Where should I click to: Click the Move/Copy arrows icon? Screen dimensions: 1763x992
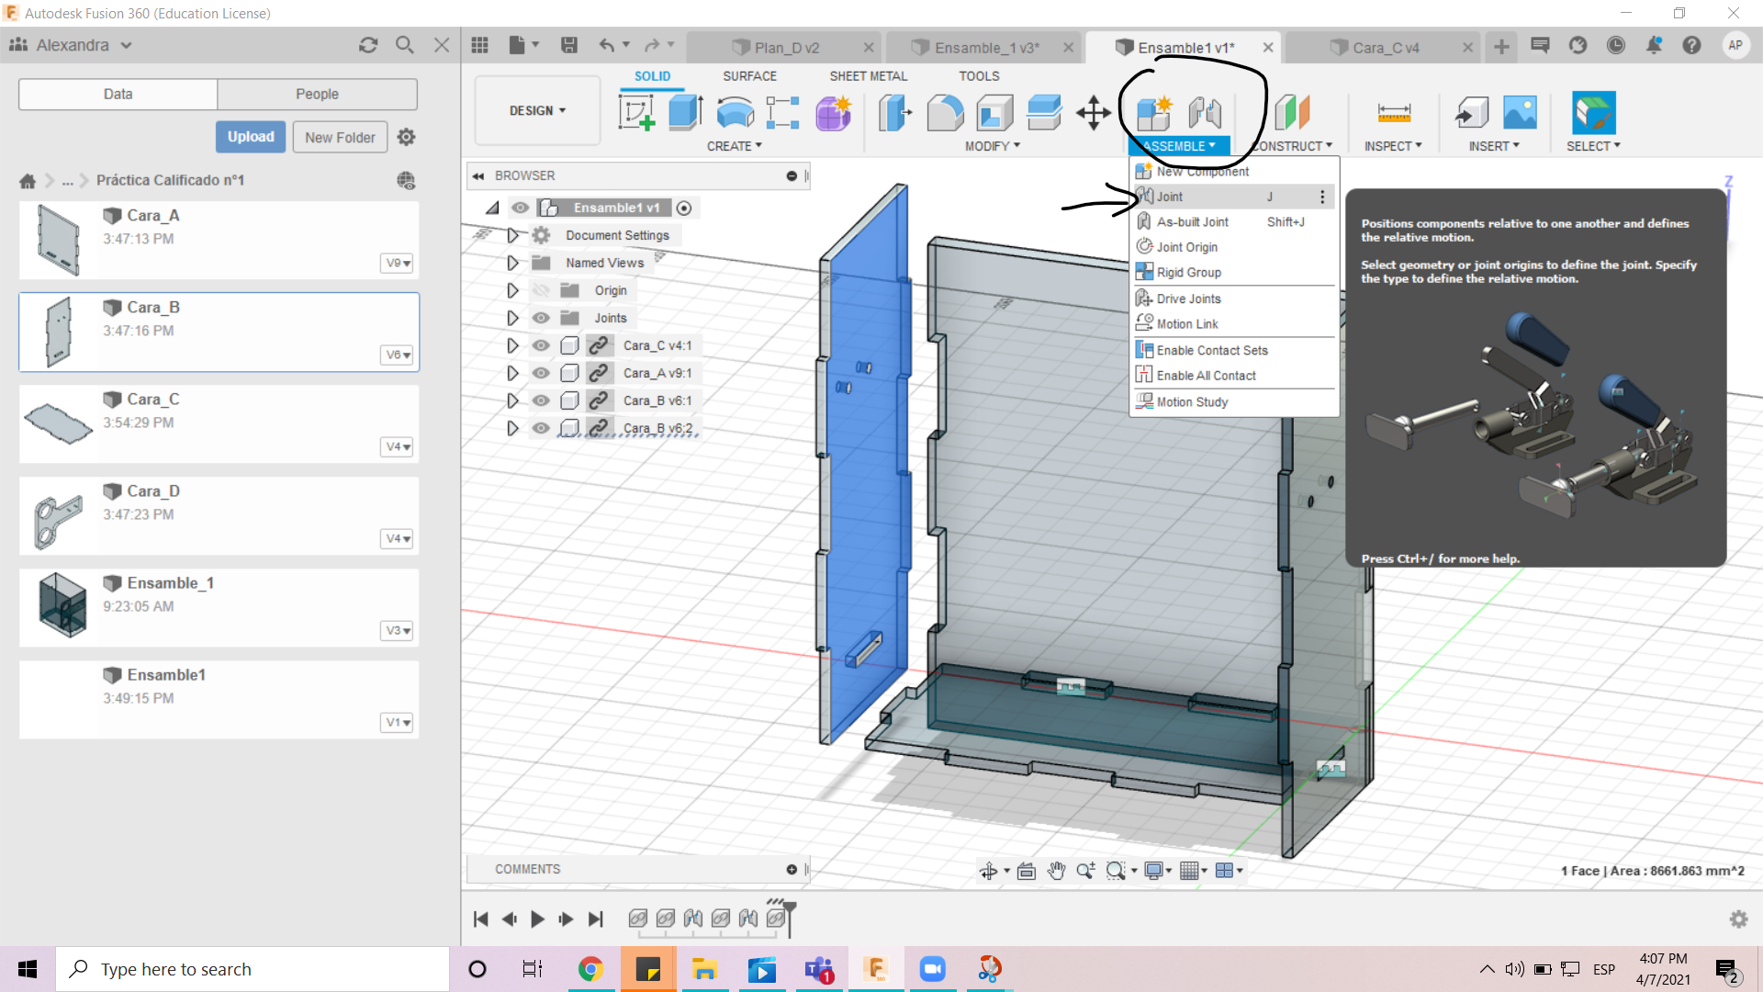(x=1093, y=113)
